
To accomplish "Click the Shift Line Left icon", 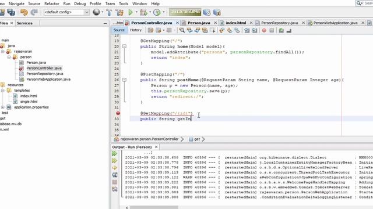I will pyautogui.click(x=247, y=30).
